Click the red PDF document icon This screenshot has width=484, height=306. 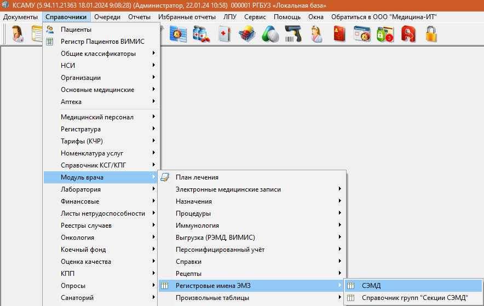408,35
